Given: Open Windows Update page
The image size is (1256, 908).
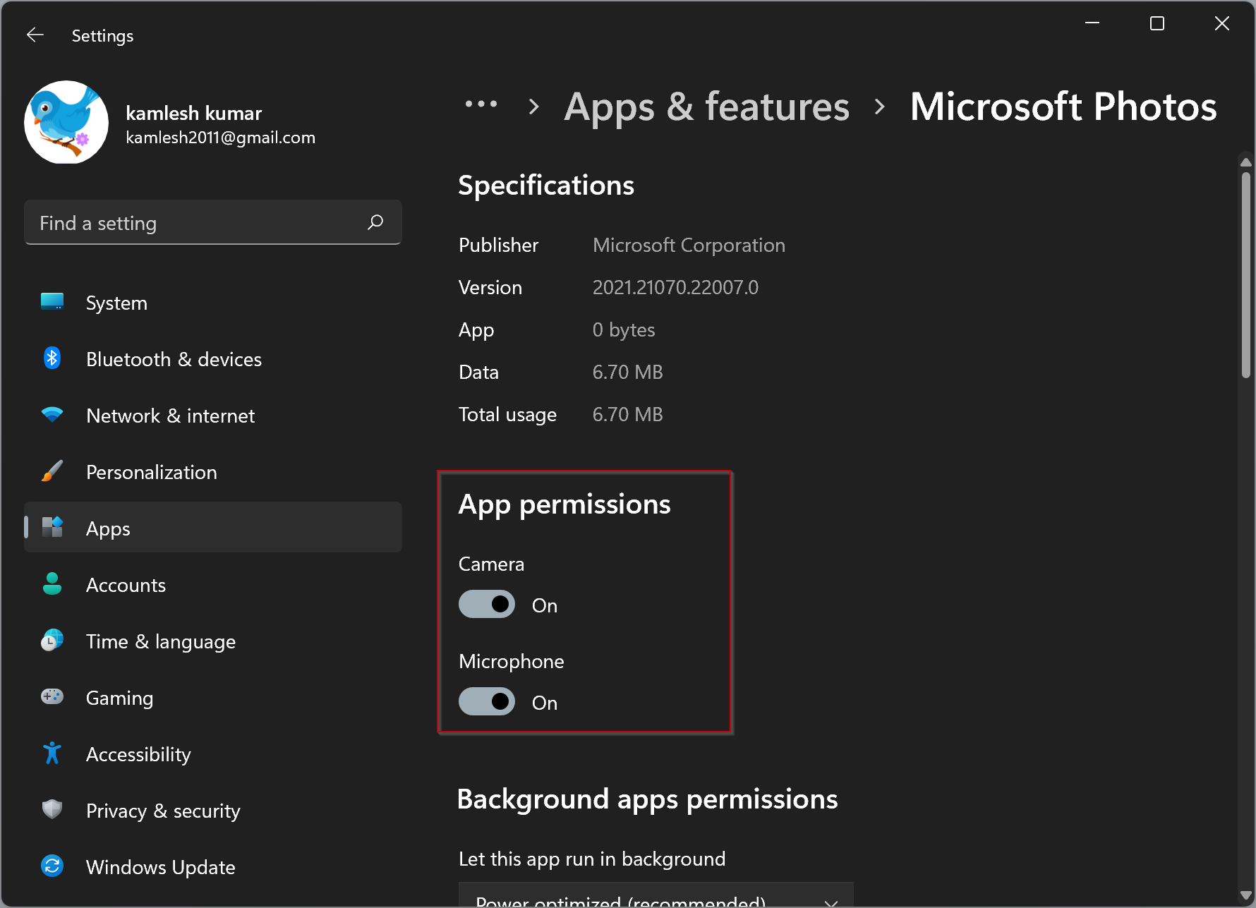Looking at the screenshot, I should pos(213,867).
